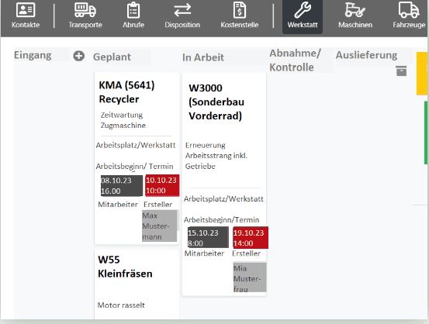This screenshot has width=429, height=324.
Task: Open the W55 Kleinfräsen card
Action: point(137,284)
